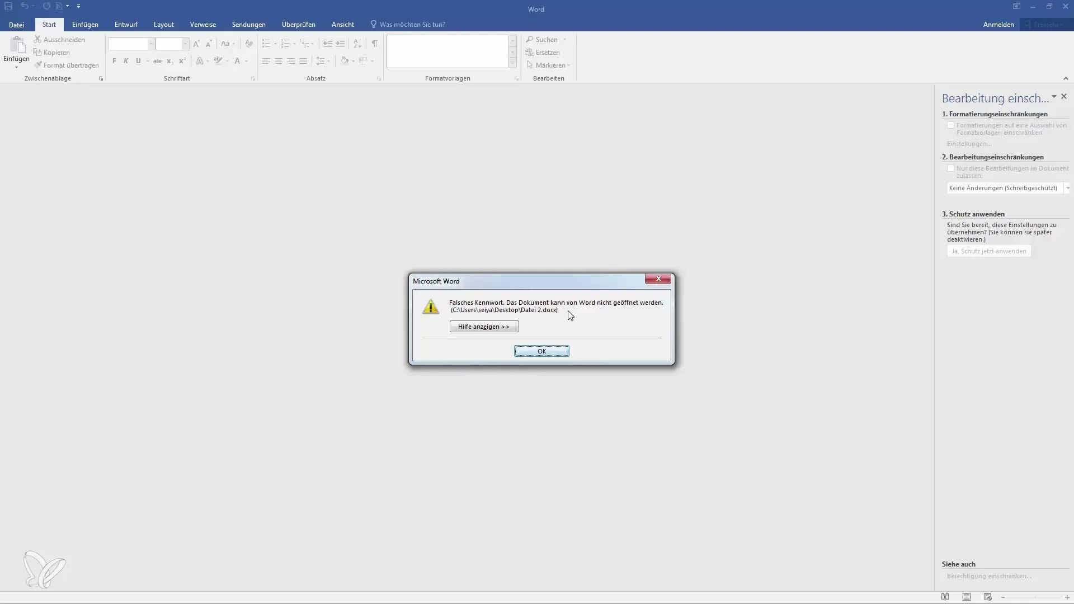The image size is (1074, 604).
Task: Click the Save icon in quick access toolbar
Action: pos(8,6)
